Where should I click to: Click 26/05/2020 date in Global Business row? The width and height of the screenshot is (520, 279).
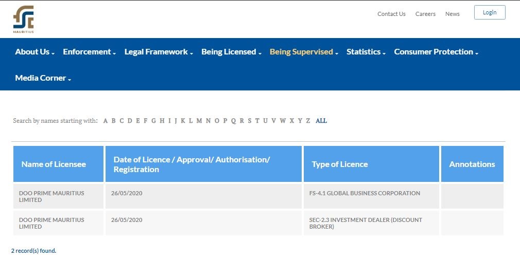click(x=127, y=193)
